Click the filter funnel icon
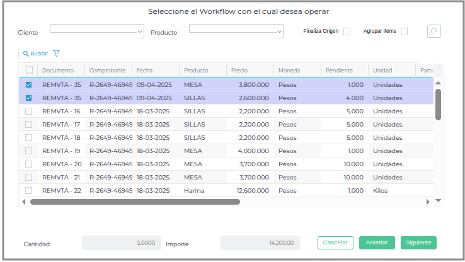The width and height of the screenshot is (465, 262). pyautogui.click(x=56, y=54)
